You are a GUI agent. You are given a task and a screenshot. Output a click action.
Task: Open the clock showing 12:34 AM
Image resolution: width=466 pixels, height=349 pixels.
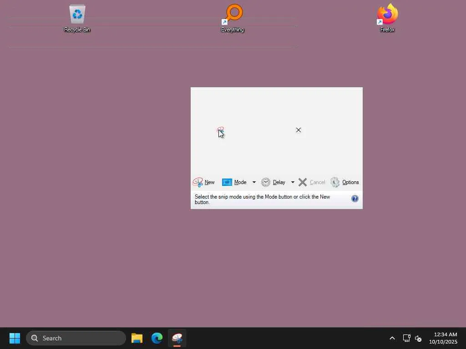443,338
